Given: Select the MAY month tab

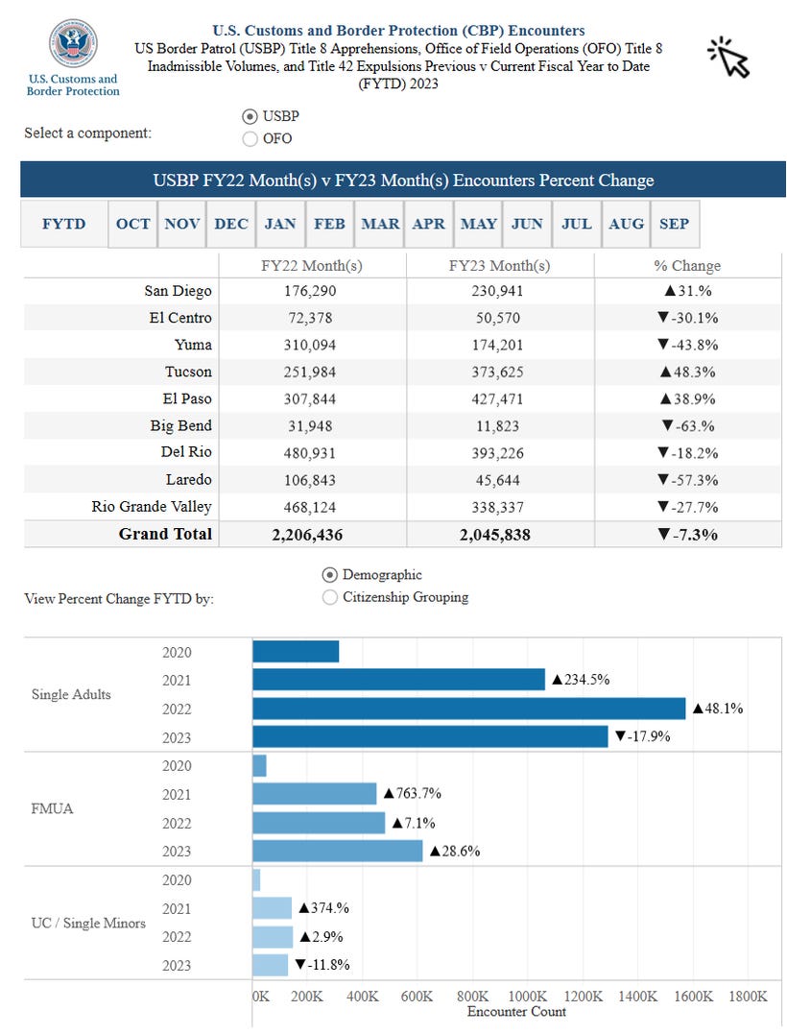Looking at the screenshot, I should (479, 225).
